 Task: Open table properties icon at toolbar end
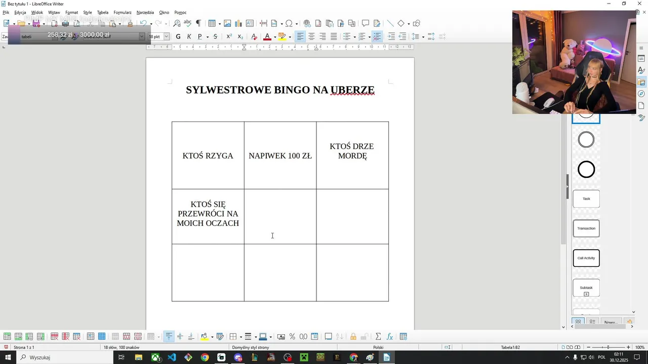tap(403, 337)
